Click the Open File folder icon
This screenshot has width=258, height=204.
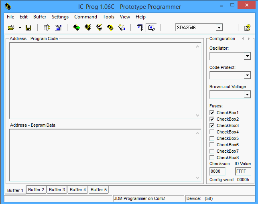[x=11, y=28]
